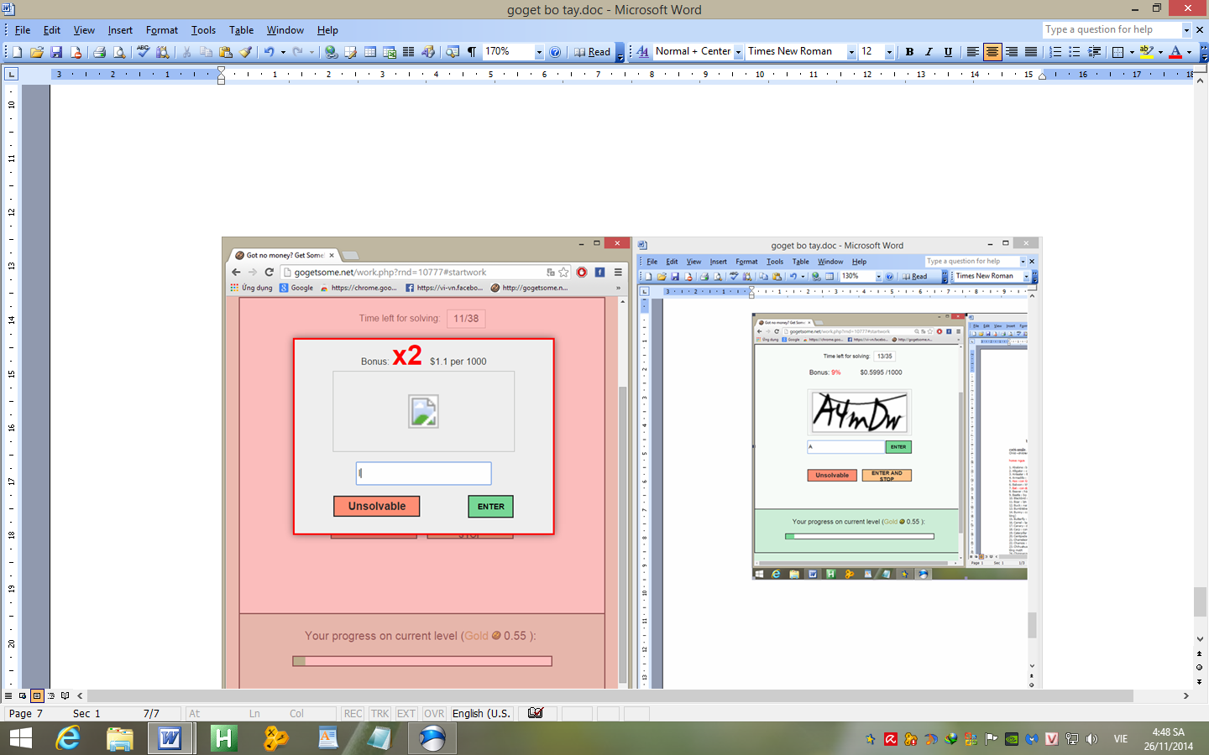This screenshot has height=755, width=1209.
Task: Open the Table menu
Action: (241, 30)
